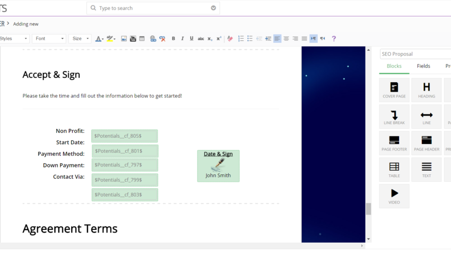Click the horizontal scrollbar right arrow
The height and width of the screenshot is (257, 451).
coord(362,246)
